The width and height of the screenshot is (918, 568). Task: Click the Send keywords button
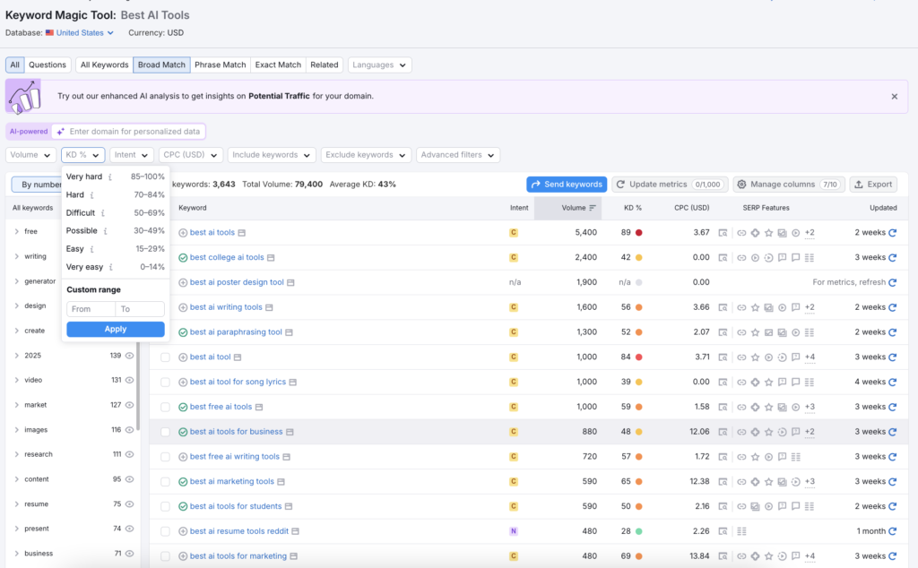pyautogui.click(x=567, y=185)
